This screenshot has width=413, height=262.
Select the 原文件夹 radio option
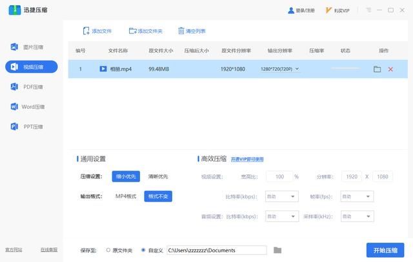tap(108, 250)
